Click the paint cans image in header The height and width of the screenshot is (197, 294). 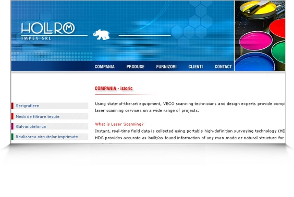click(260, 36)
